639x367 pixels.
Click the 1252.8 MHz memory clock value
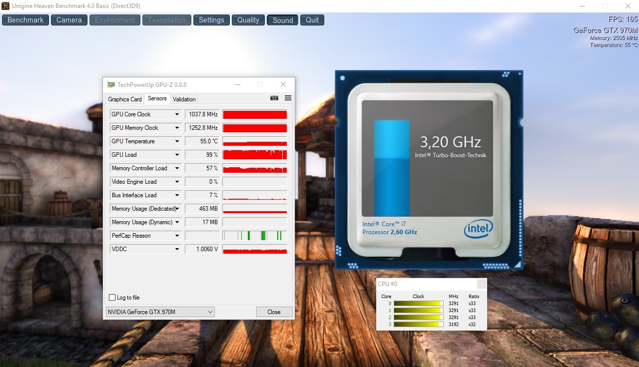202,128
